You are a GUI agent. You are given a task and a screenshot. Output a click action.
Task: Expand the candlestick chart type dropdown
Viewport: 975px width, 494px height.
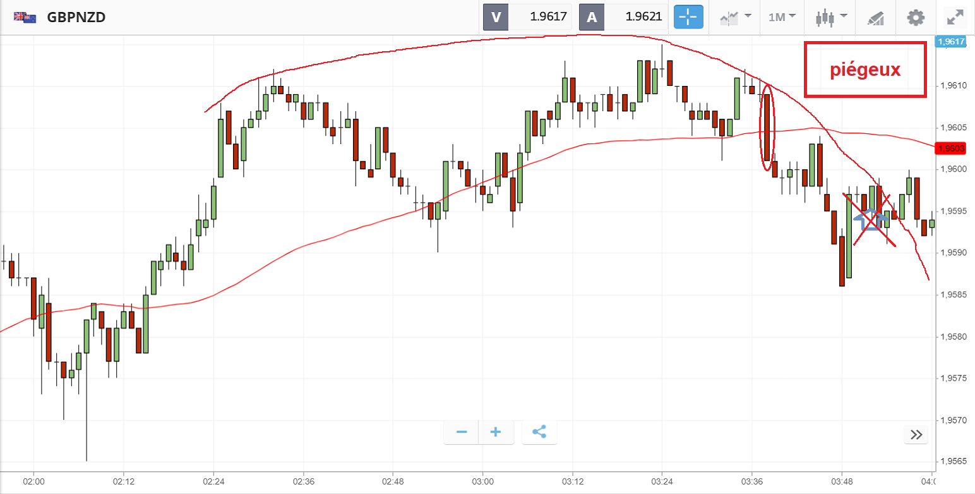click(x=829, y=17)
